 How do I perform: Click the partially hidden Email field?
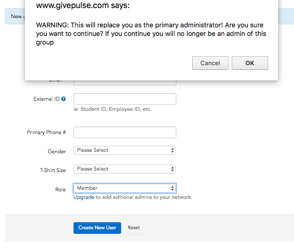click(125, 83)
